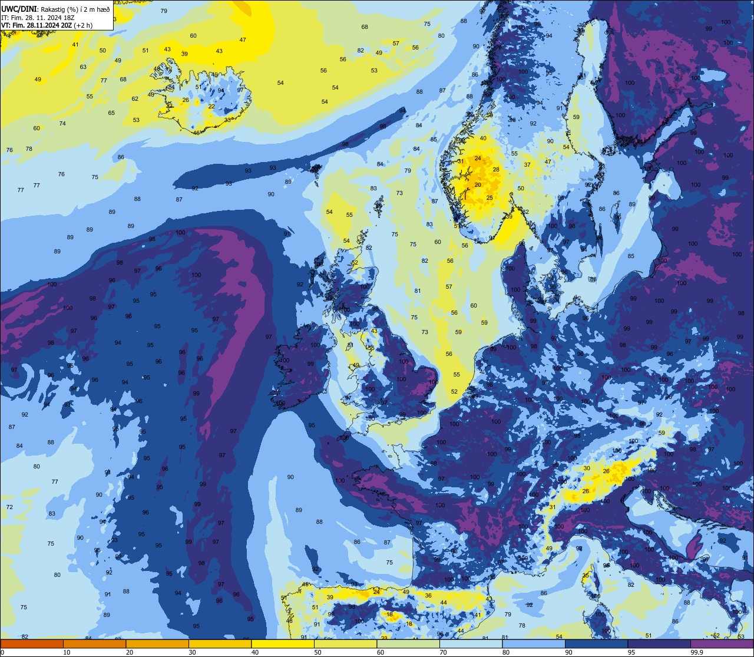This screenshot has width=754, height=657.
Task: Click the value '35' over Corsica
Action: click(586, 576)
